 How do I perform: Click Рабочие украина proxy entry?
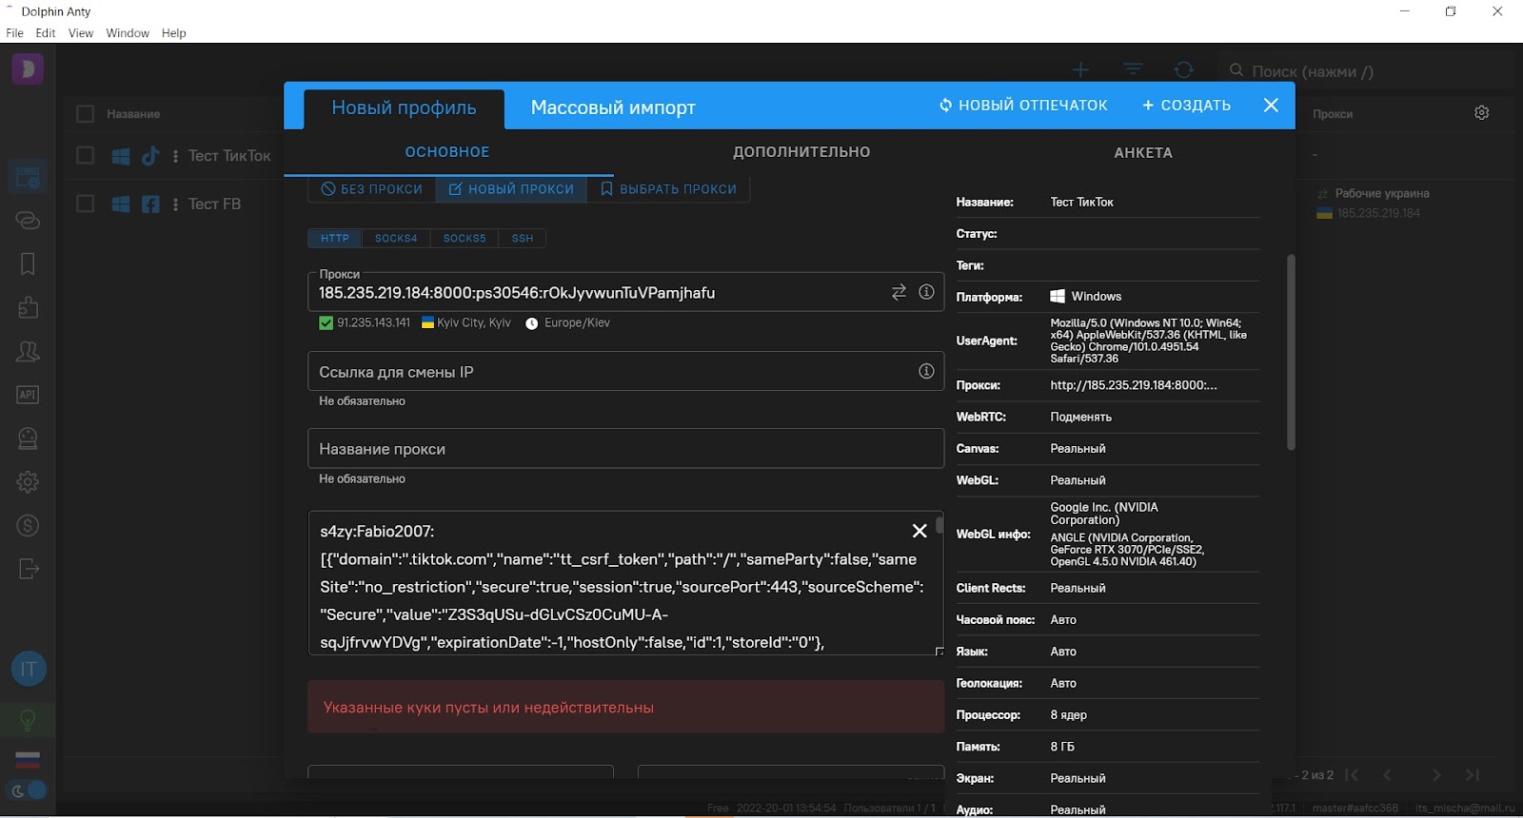(x=1381, y=193)
